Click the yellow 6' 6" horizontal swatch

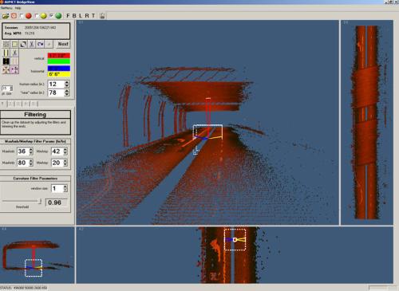pyautogui.click(x=59, y=74)
